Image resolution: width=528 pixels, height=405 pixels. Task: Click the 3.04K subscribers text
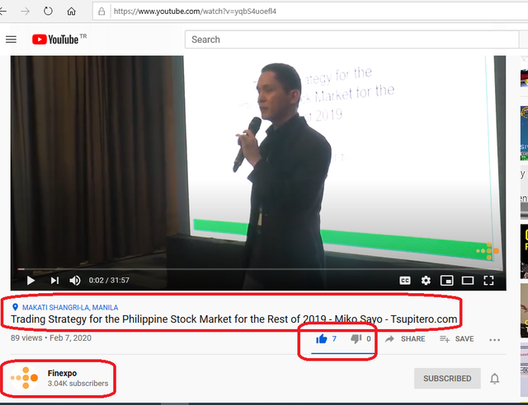[x=78, y=384]
